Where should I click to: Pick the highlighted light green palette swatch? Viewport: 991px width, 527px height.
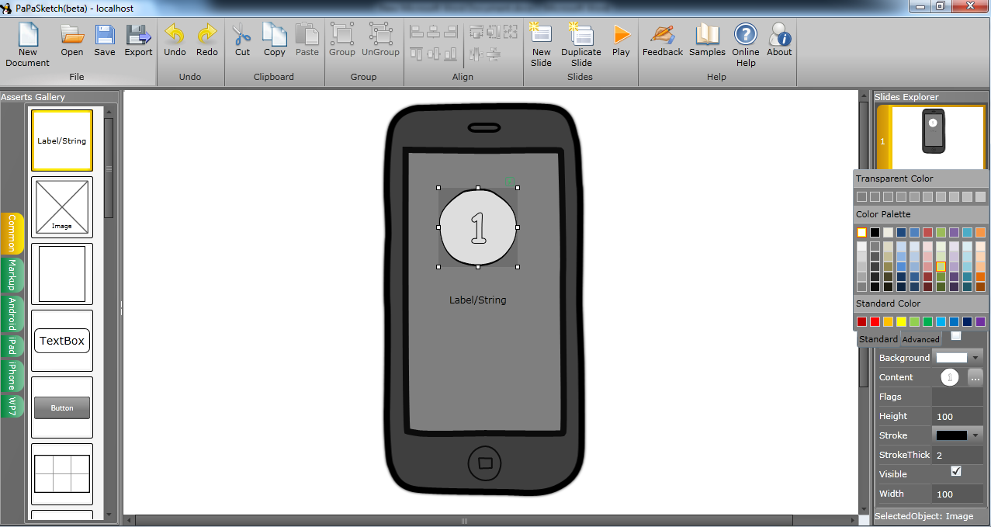[x=941, y=266]
